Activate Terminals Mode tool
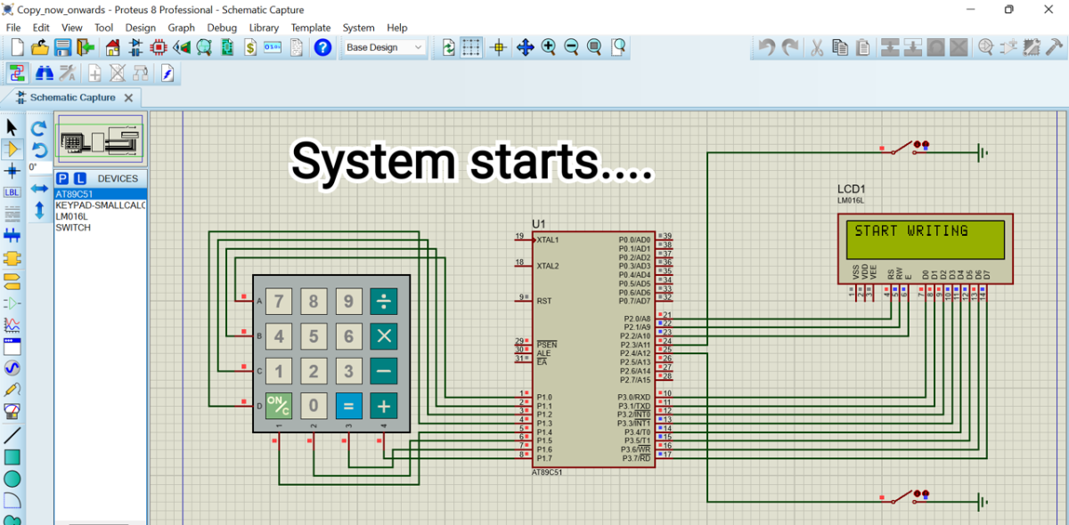 pos(12,282)
